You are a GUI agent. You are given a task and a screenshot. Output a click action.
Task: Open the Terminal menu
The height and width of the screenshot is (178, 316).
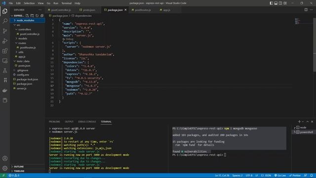[x=67, y=3]
